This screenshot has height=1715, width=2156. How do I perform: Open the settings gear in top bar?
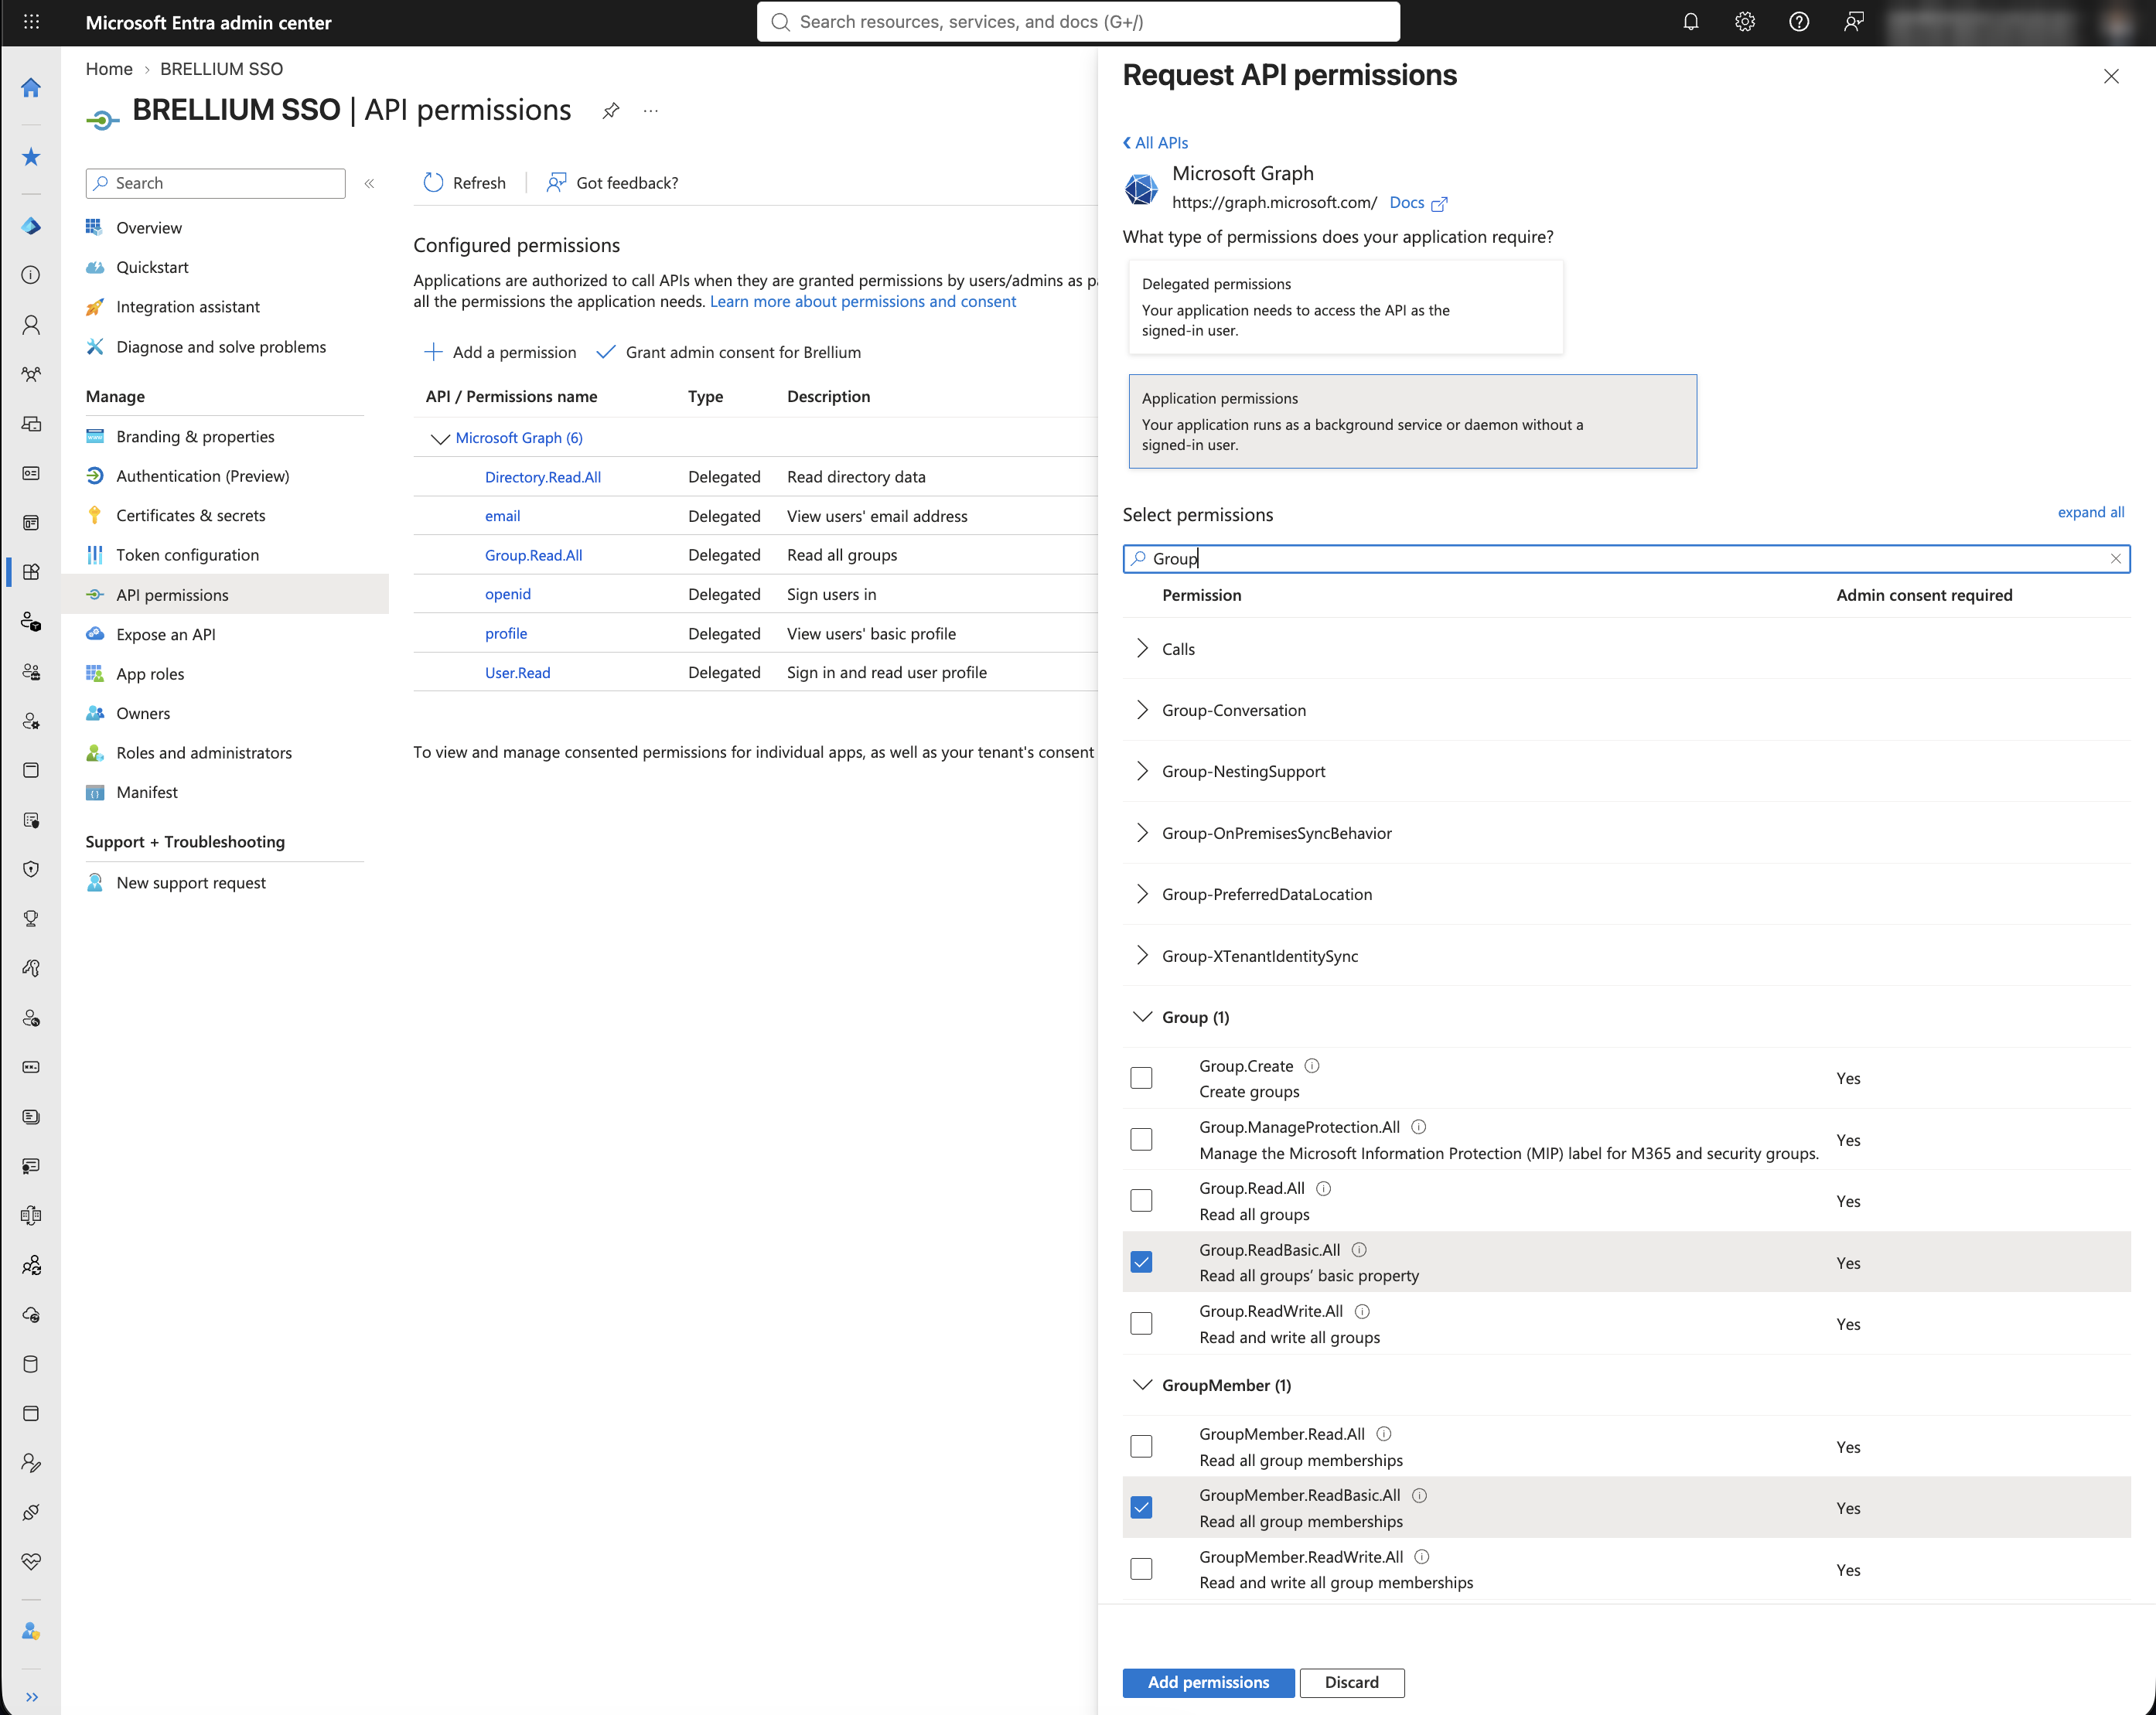pyautogui.click(x=1744, y=22)
